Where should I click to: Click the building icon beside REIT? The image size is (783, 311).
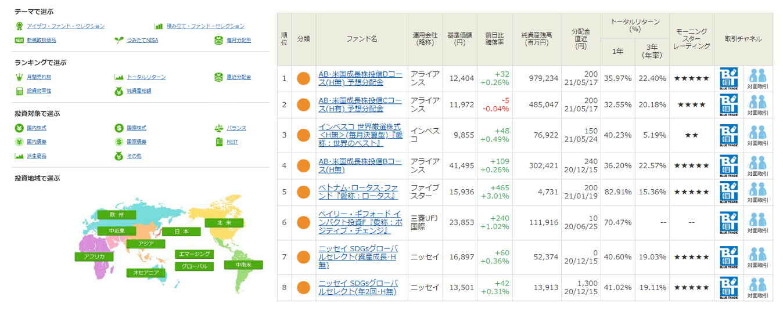[x=218, y=142]
